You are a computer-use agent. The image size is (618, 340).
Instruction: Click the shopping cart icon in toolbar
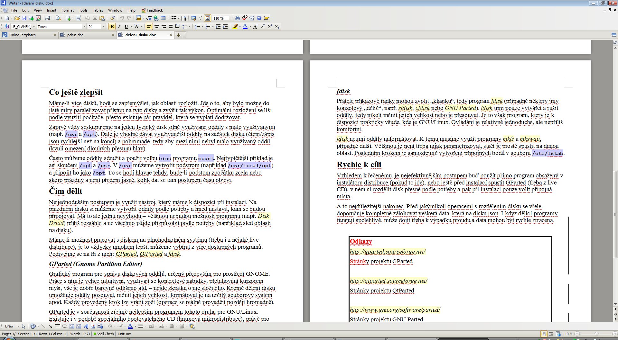tap(266, 18)
